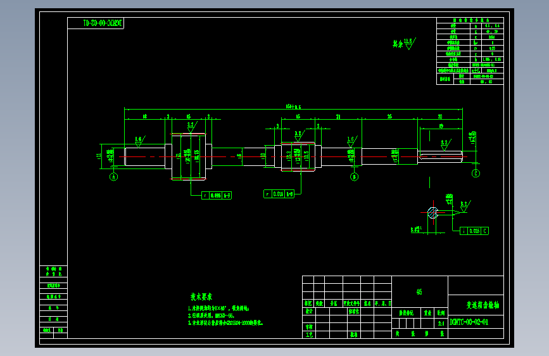Select the roughness symbol above the small gear
The width and height of the screenshot is (549, 356).
300,136
